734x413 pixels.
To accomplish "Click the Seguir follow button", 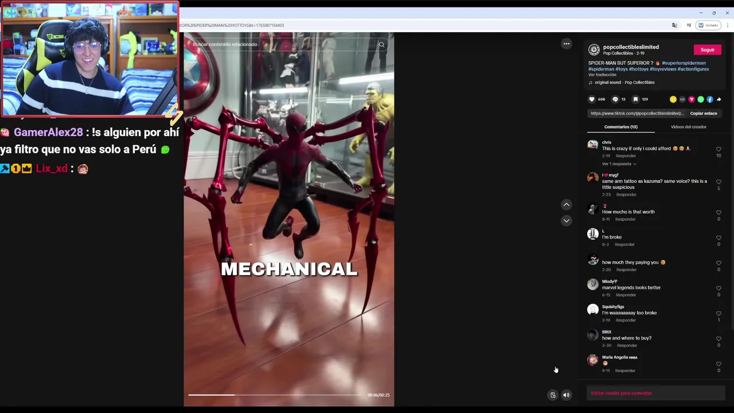I will coord(708,50).
